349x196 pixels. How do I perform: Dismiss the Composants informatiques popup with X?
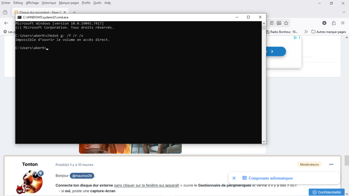coord(234,178)
